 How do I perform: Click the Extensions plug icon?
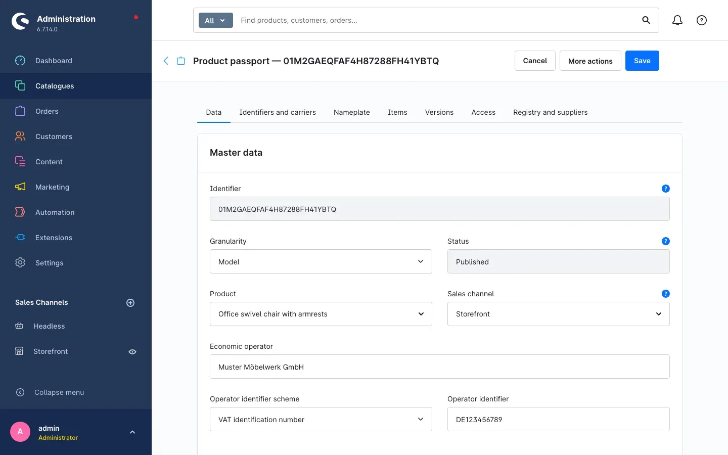coord(20,238)
